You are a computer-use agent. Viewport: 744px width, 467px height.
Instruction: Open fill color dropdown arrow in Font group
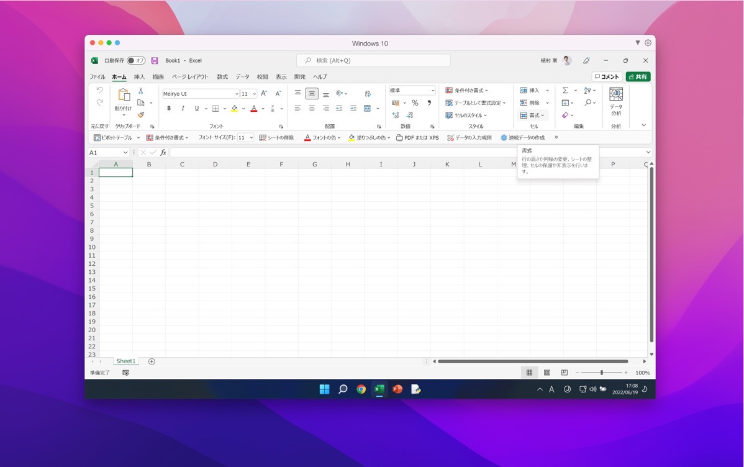(243, 109)
